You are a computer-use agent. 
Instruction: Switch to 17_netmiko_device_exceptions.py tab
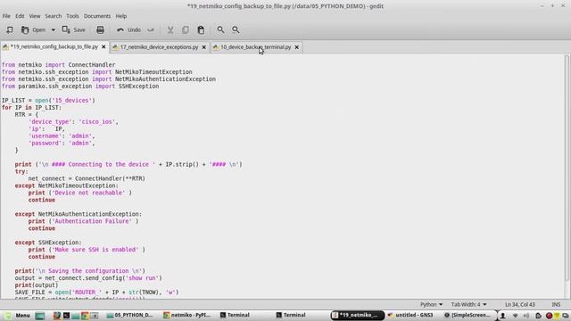coord(159,47)
